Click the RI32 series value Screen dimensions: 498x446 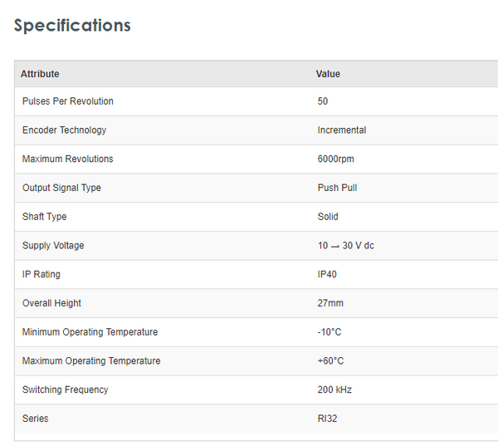click(x=327, y=419)
